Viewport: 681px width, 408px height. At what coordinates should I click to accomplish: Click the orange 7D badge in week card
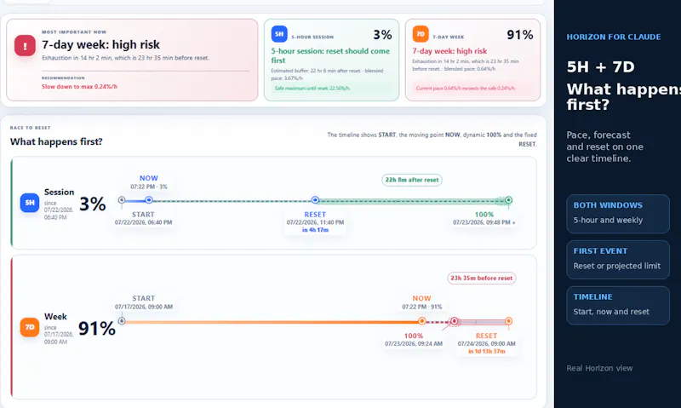pos(421,34)
